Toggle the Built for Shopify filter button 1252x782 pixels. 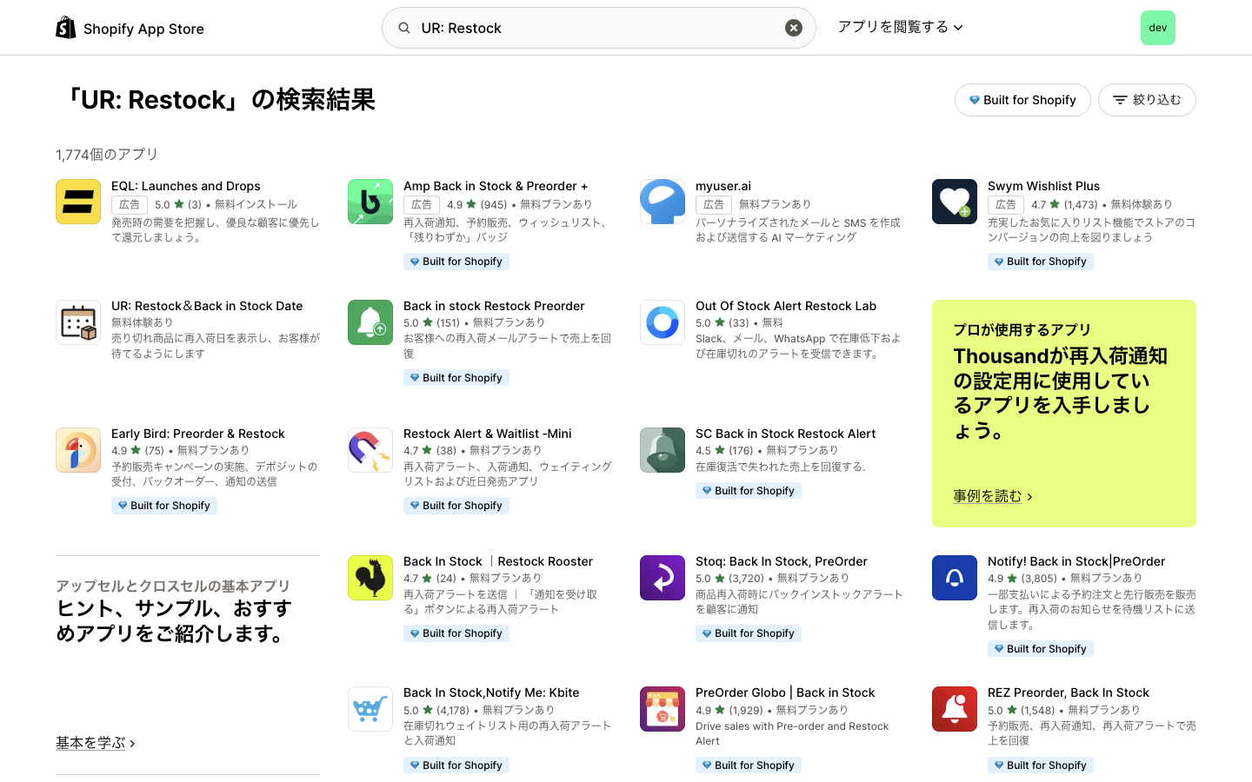[1022, 100]
